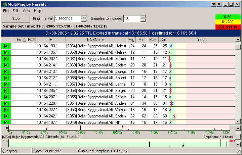Click [A] status icon for 10.164.228.1

(x=6, y=103)
